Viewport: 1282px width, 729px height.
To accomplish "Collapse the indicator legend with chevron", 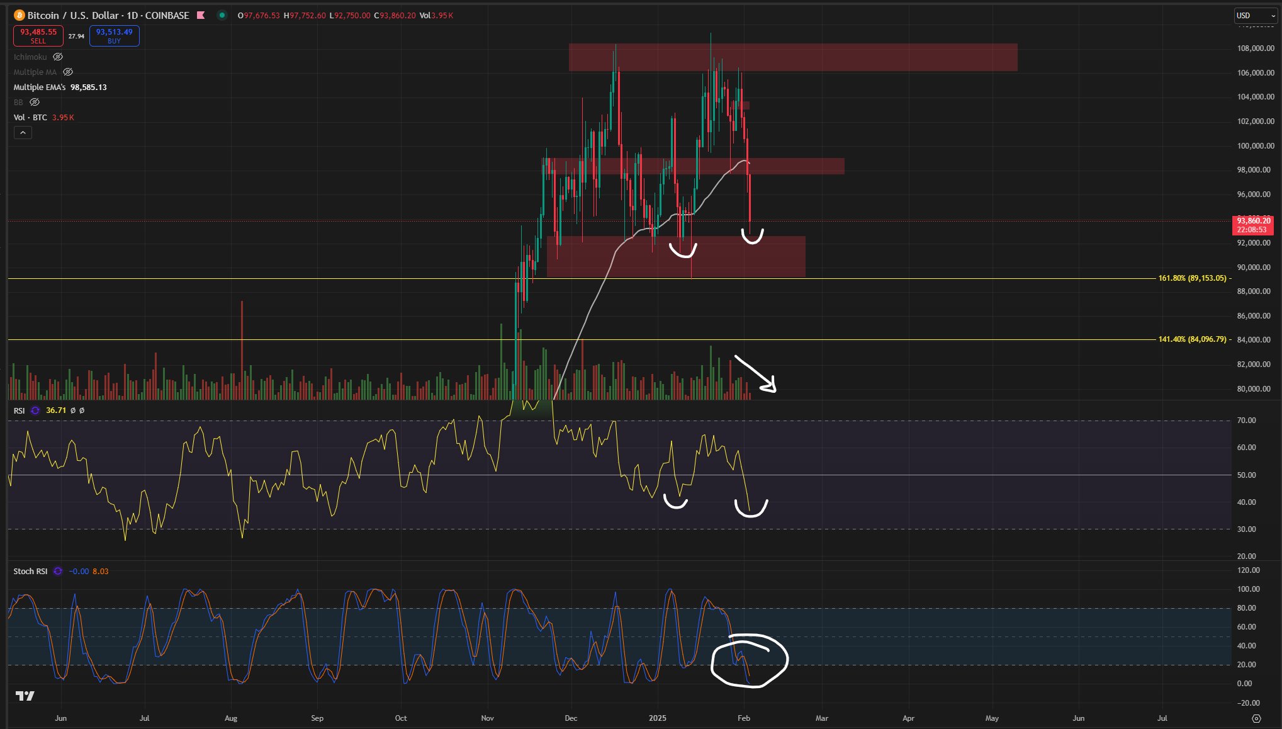I will (23, 133).
